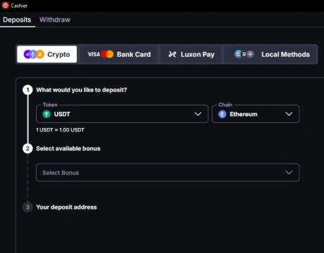Image resolution: width=324 pixels, height=253 pixels.
Task: Click the '1 USDT ≈ 1.00 USDT' rate text
Action: (x=60, y=130)
